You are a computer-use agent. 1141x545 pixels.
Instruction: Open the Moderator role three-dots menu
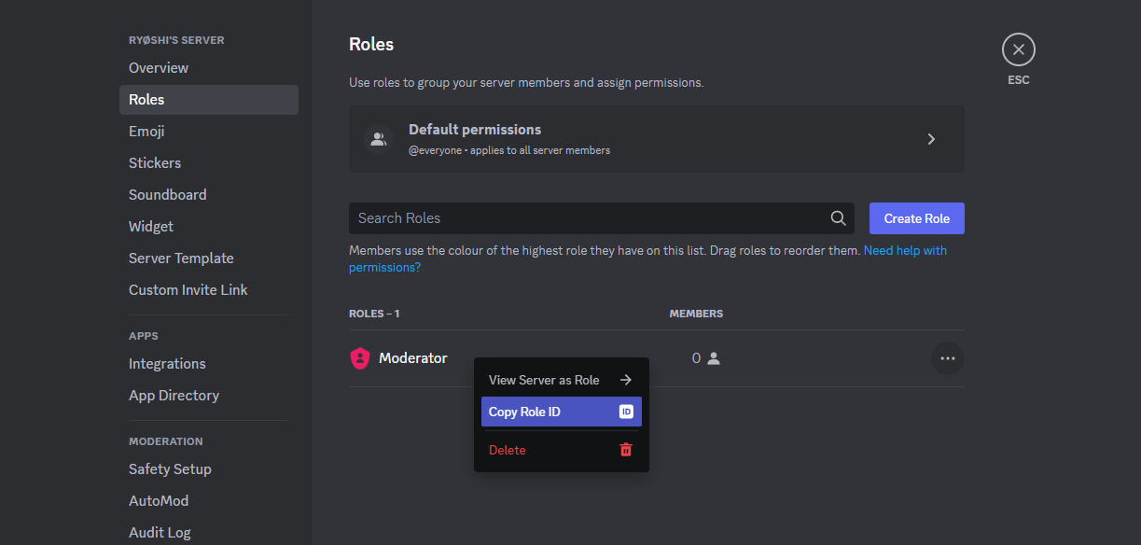pyautogui.click(x=947, y=358)
